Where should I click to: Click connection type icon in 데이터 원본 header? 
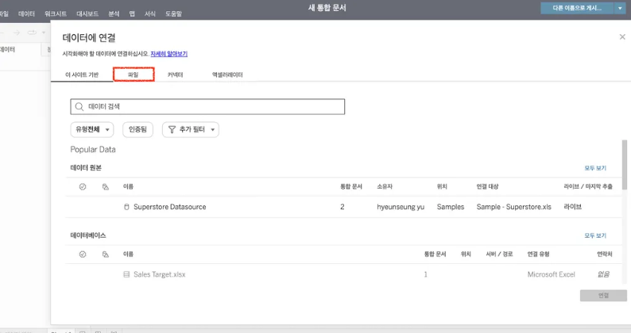coord(106,187)
